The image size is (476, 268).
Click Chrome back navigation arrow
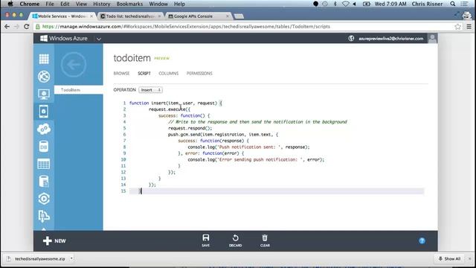7,27
